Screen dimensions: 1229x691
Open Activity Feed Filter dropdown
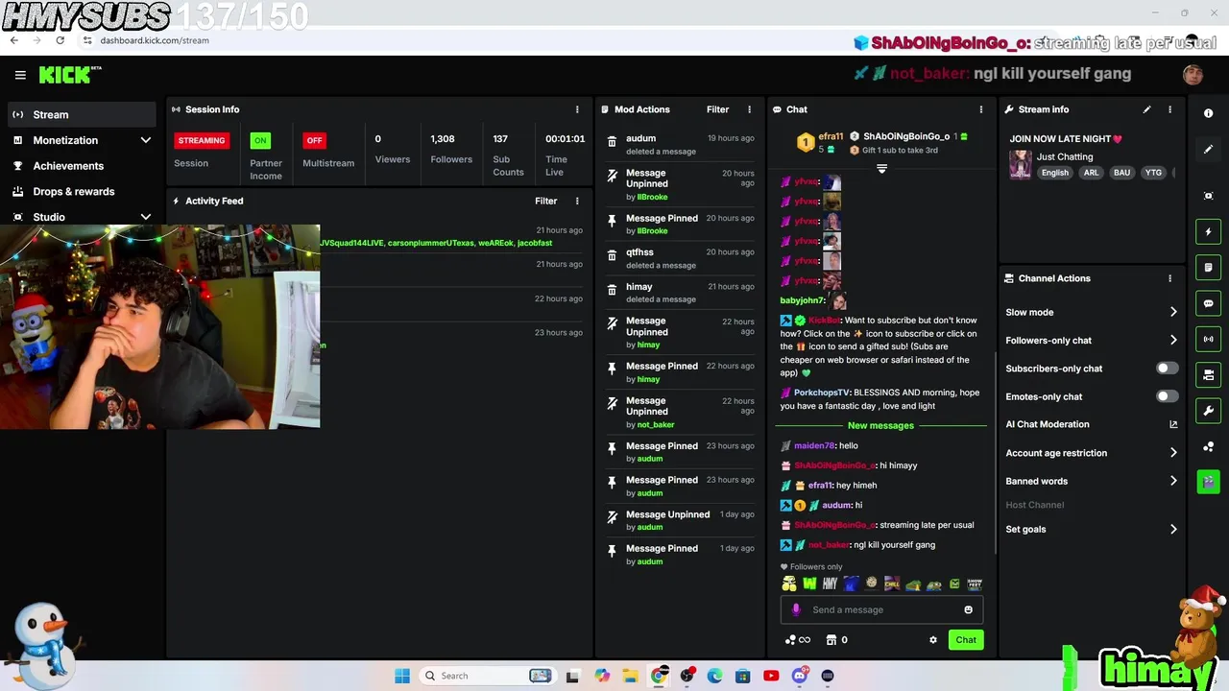pos(545,202)
